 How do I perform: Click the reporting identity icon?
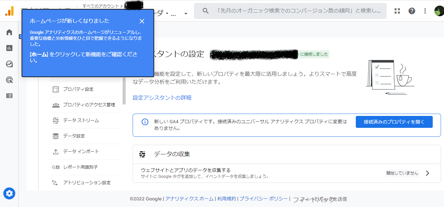(x=56, y=167)
